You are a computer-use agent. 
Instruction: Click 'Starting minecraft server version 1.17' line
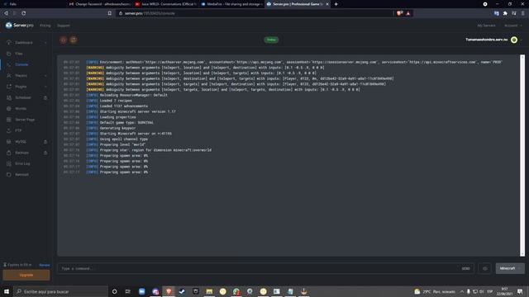138,111
